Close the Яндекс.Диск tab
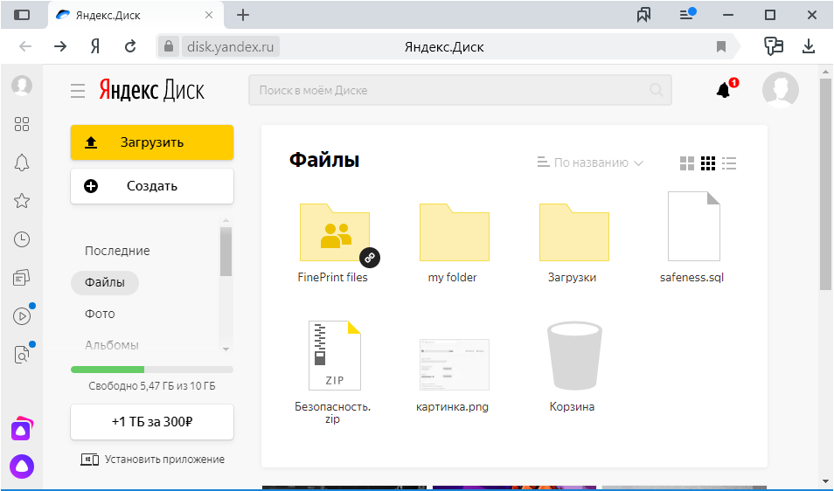 coord(209,15)
